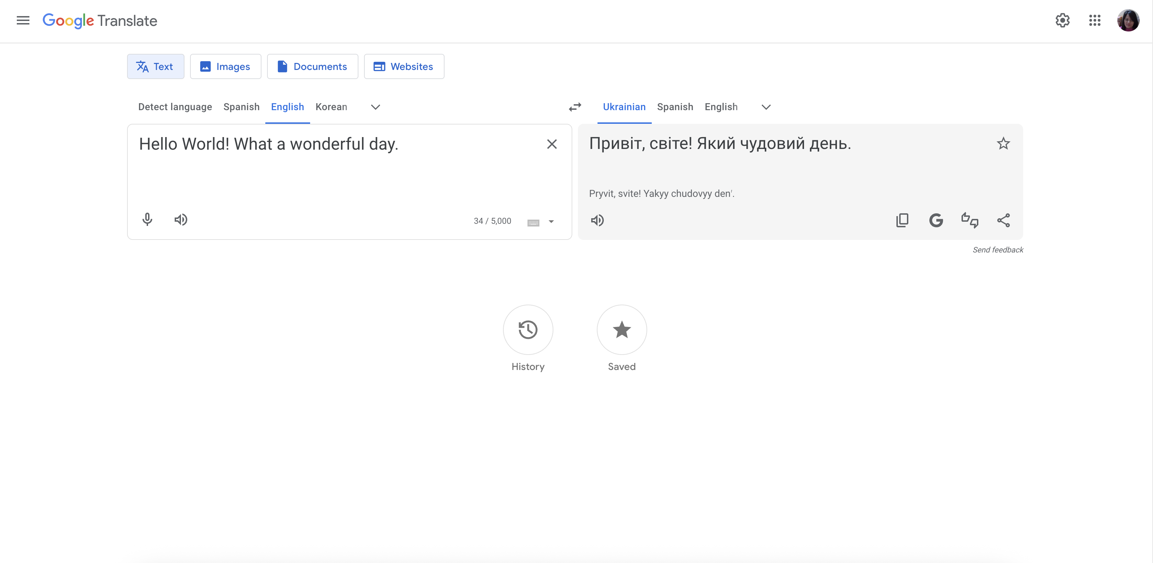
Task: Activate voice input with the microphone icon
Action: [x=147, y=220]
